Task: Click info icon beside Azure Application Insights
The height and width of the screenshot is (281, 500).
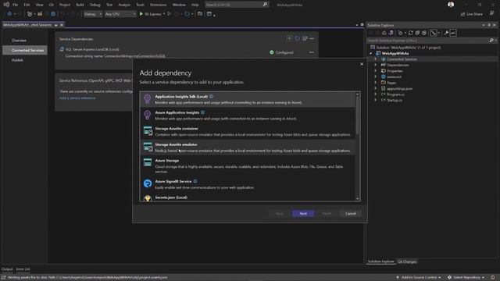Action: [203, 112]
